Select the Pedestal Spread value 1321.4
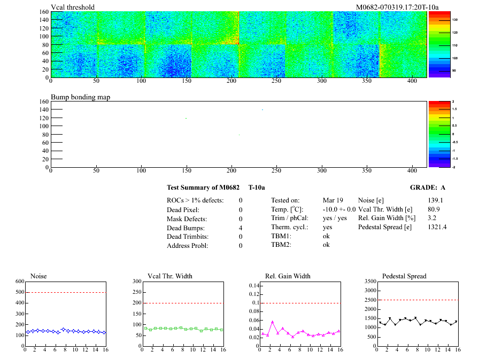This screenshot has height=359, width=479. (437, 227)
